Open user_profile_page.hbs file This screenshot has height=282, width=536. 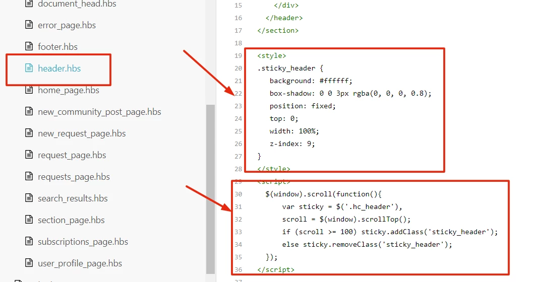click(x=80, y=263)
